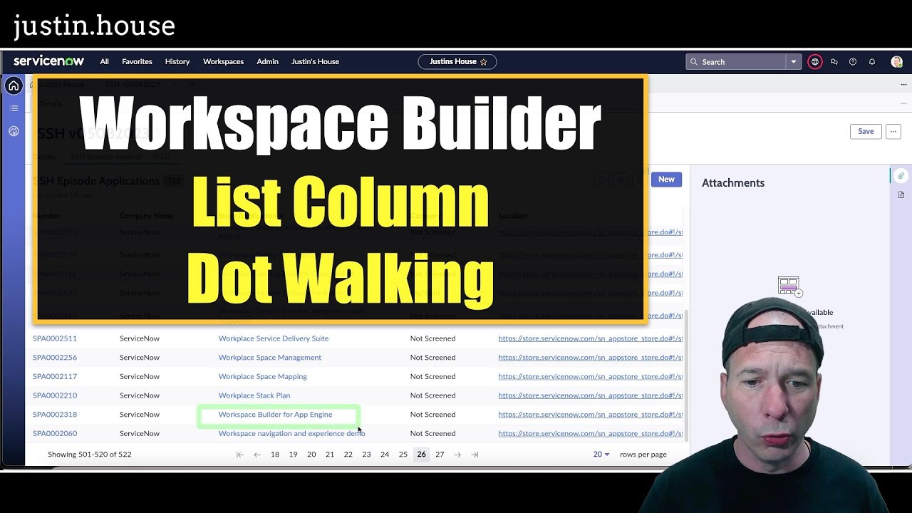Click the list vertical scrollbar
This screenshot has width=912, height=513.
[x=686, y=376]
